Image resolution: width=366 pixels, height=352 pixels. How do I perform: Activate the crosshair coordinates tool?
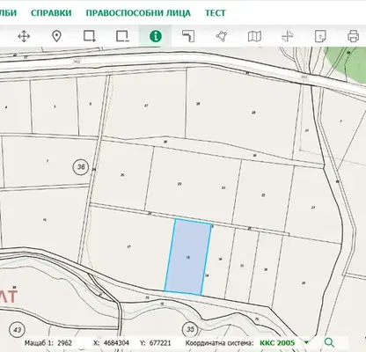(x=288, y=37)
